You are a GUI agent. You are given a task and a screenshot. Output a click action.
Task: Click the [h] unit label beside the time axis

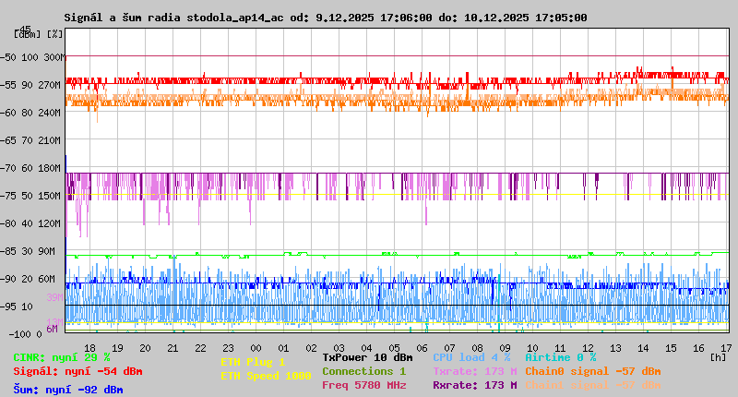pos(717,356)
